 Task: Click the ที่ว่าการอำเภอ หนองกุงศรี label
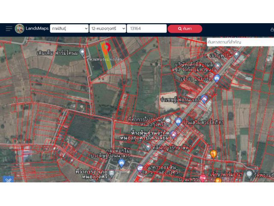(92, 174)
